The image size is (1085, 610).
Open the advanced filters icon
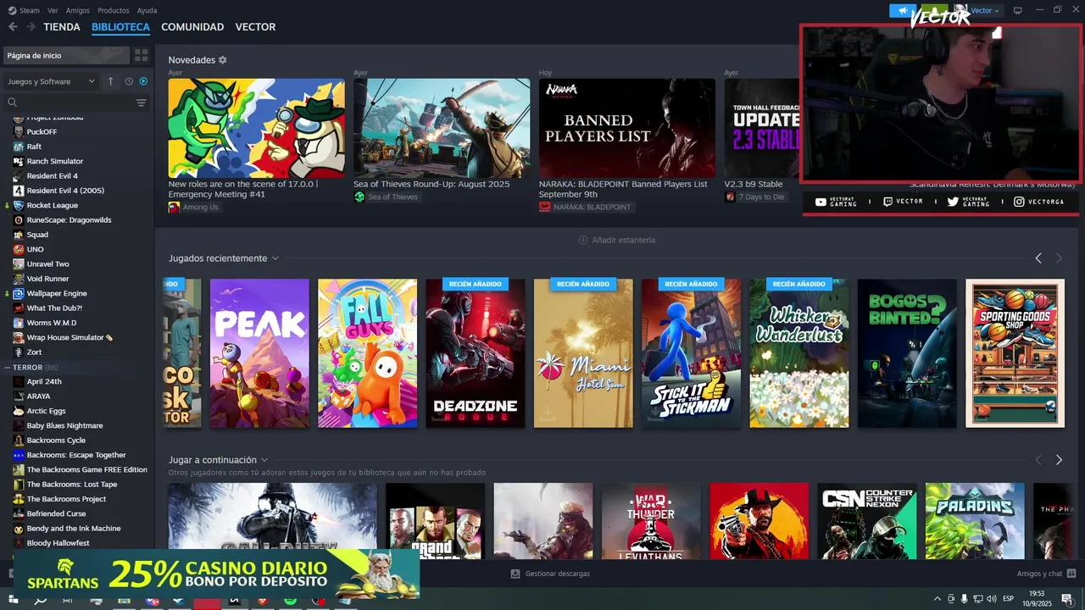[x=141, y=103]
